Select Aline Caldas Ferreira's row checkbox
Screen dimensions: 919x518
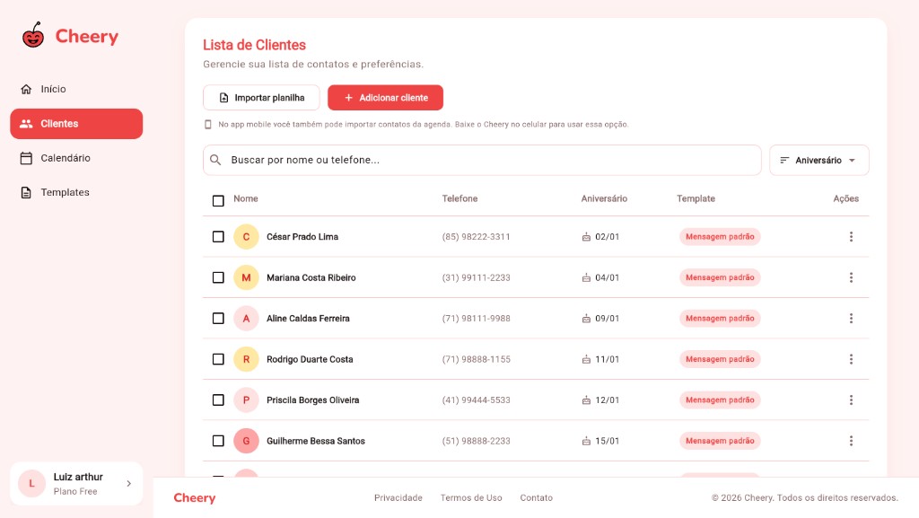click(218, 318)
